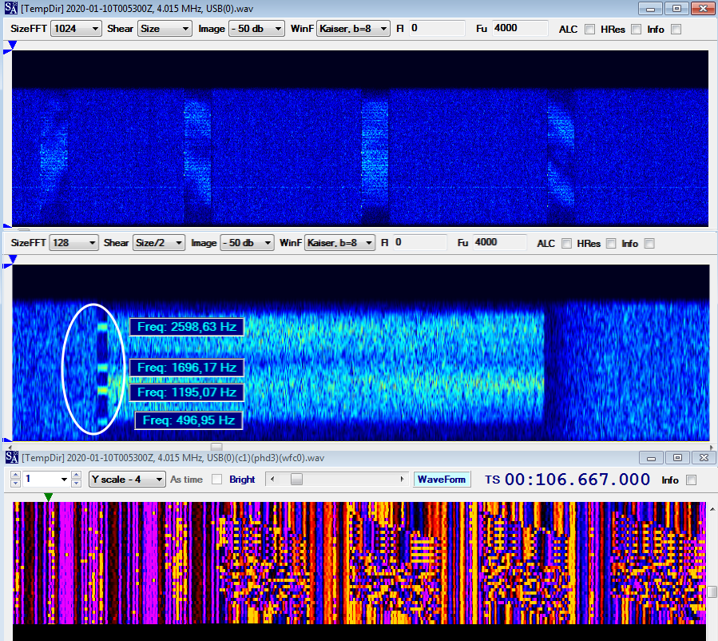Click the SA icon on the waveform window title bar
718x641 pixels.
click(x=10, y=457)
